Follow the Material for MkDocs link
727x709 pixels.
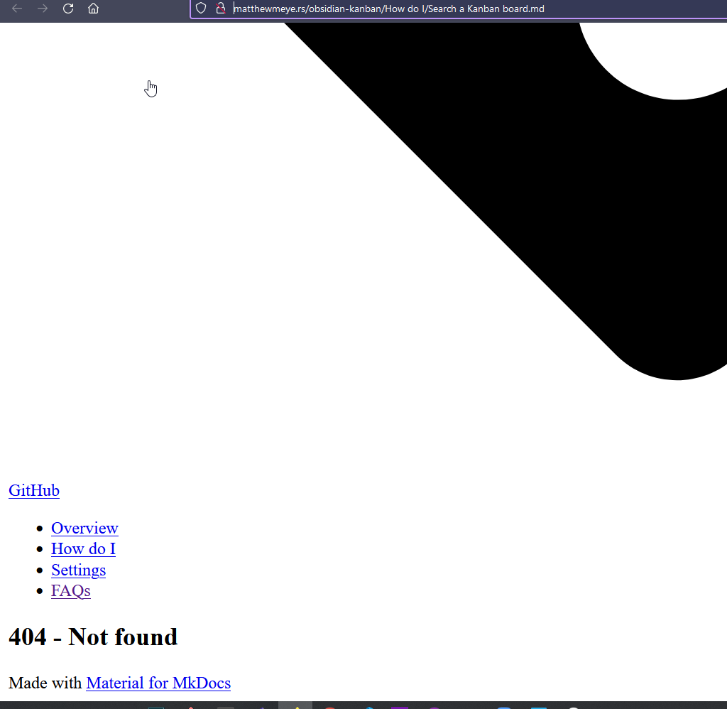tap(158, 683)
